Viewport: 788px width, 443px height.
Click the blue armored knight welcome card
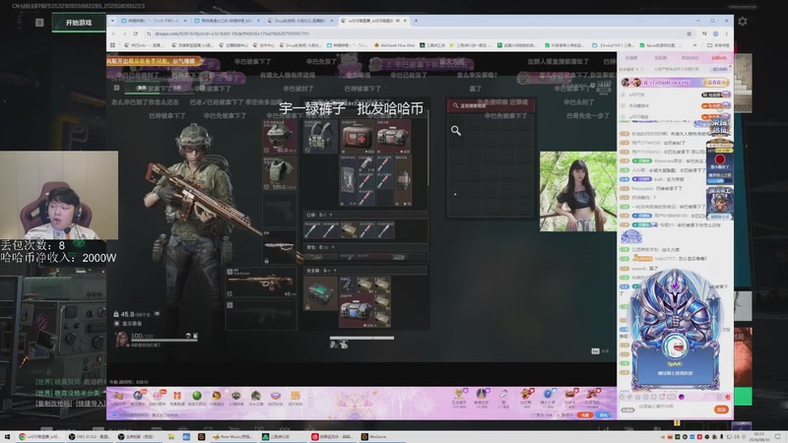[675, 329]
